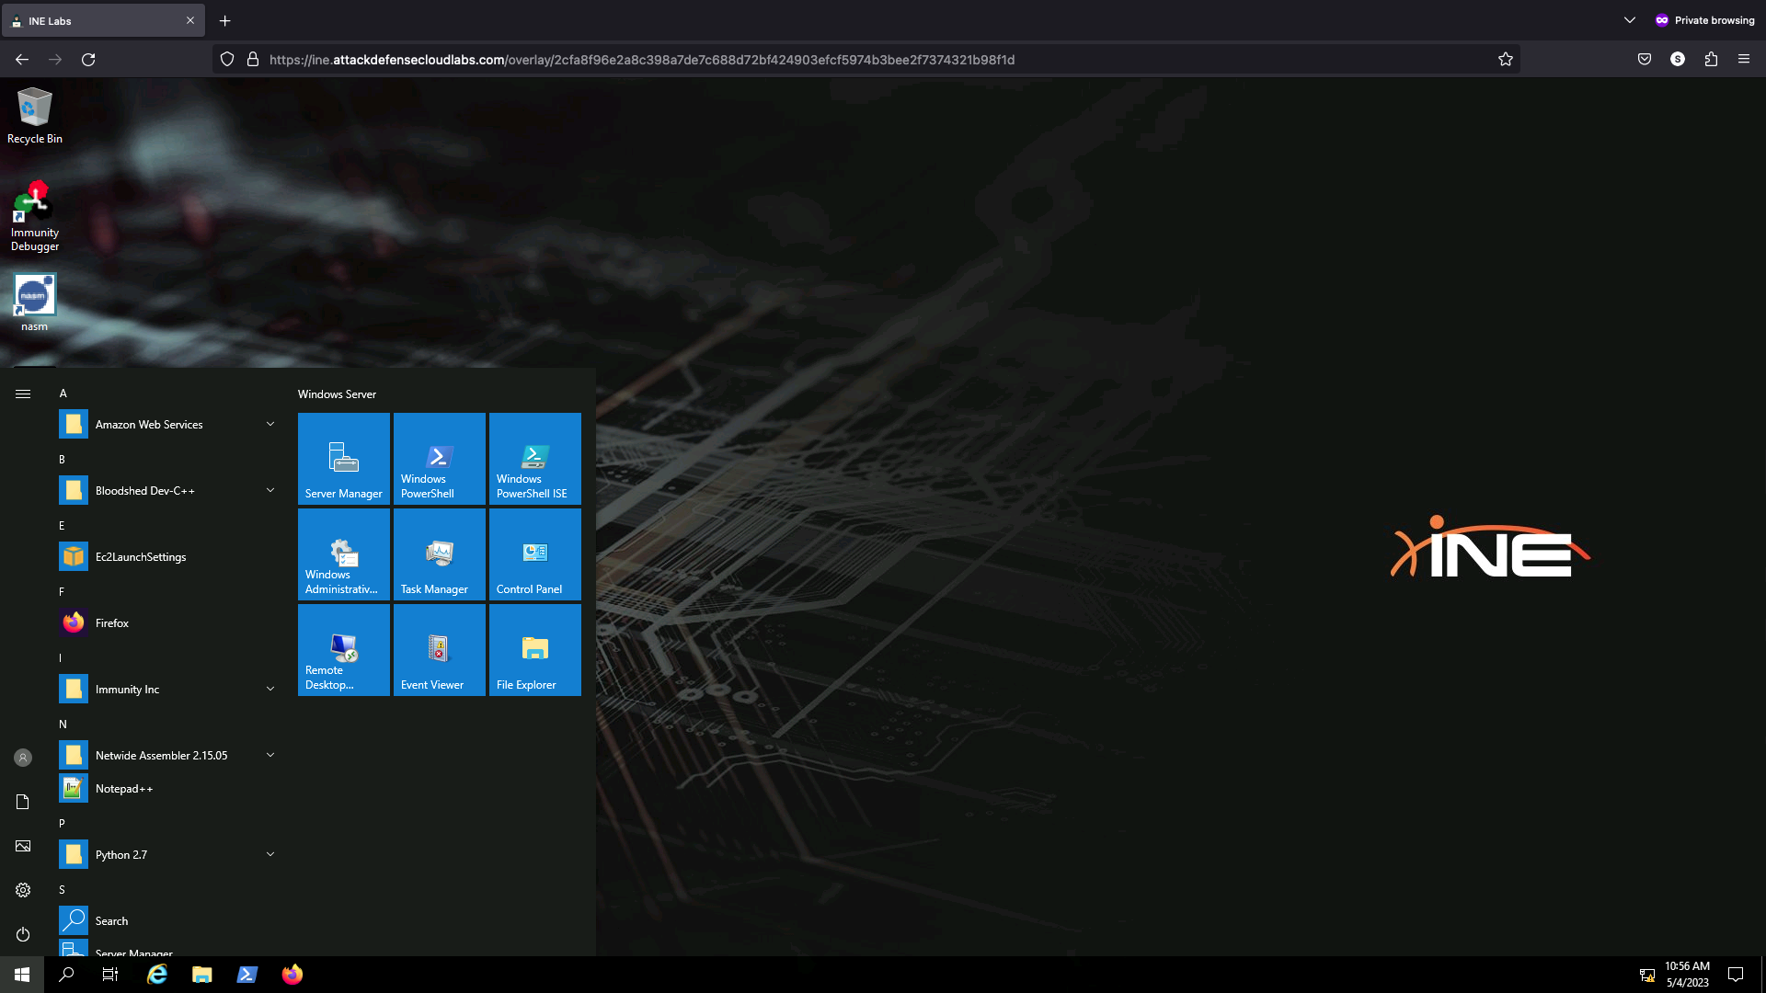Expand the Start menu hamburger button

tap(23, 394)
